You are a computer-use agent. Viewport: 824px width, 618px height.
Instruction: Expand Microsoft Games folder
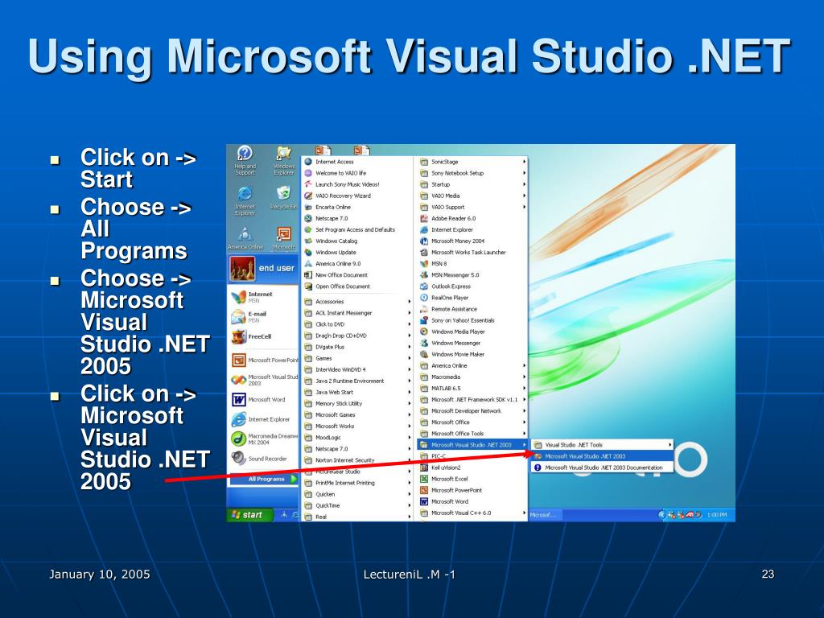point(356,414)
